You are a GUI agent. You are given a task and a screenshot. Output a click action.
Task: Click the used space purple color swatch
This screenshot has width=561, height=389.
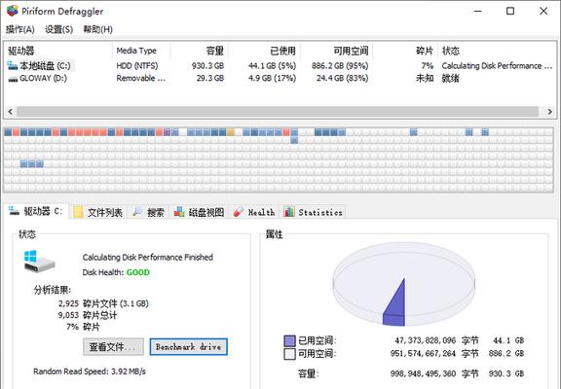tap(290, 340)
